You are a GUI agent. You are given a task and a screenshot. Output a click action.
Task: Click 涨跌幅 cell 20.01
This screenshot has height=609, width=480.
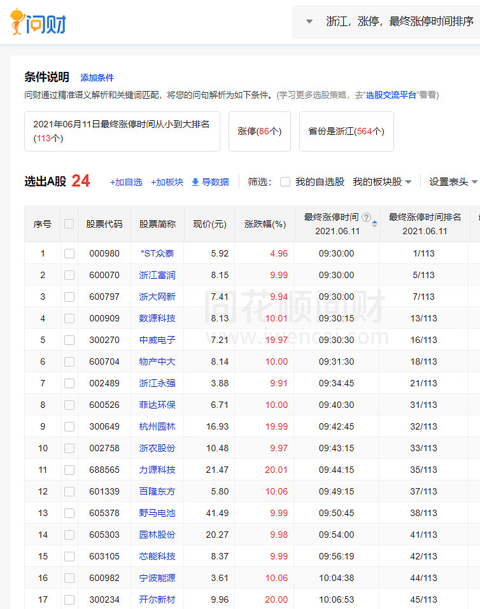click(x=276, y=470)
